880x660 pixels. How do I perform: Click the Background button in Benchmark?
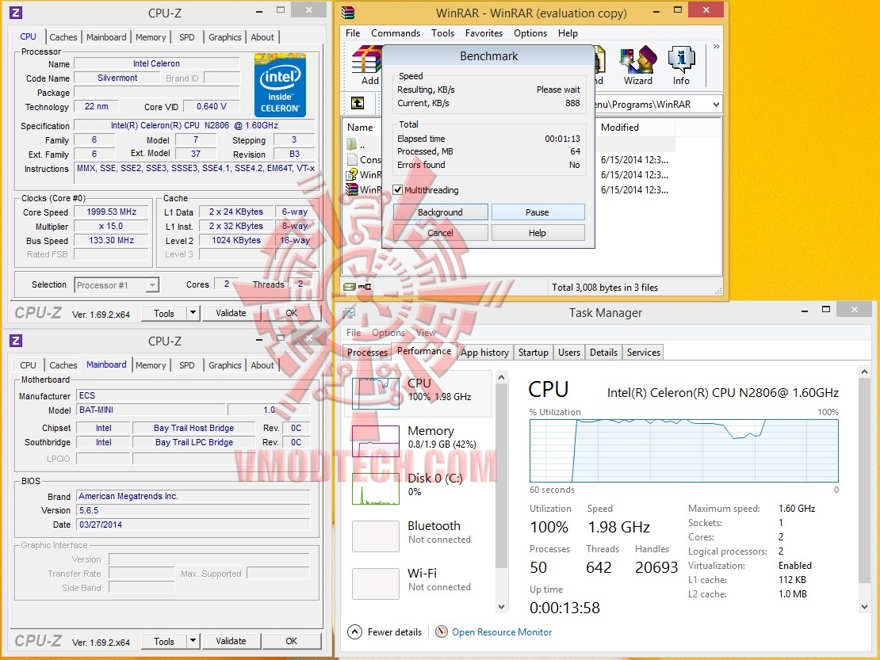pos(441,212)
